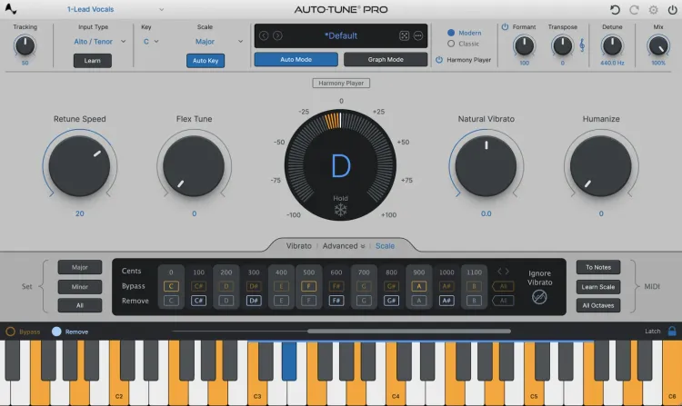The height and width of the screenshot is (406, 682).
Task: Go to next preset arrow
Action: 277,35
